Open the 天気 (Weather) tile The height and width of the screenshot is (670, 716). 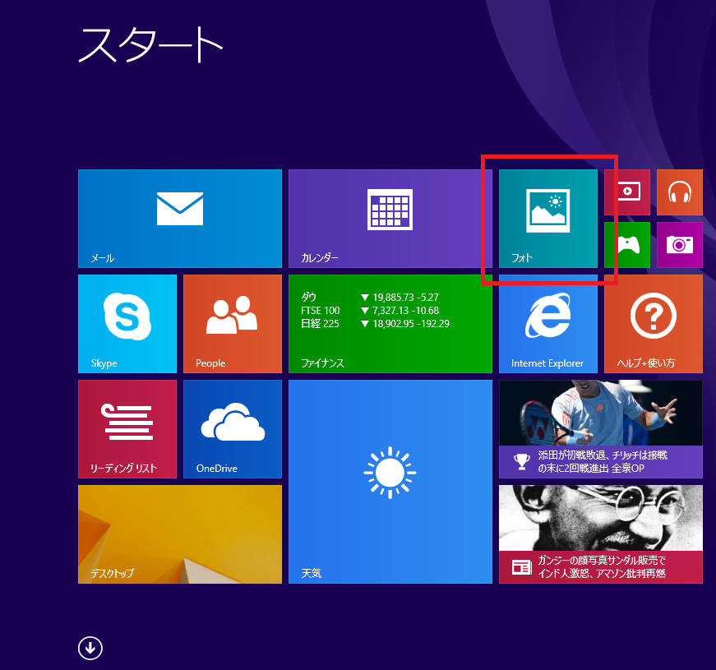tap(390, 482)
